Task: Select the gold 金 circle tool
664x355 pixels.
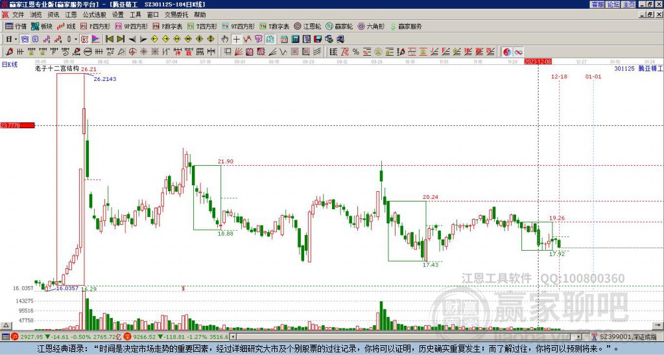Action: (378, 52)
